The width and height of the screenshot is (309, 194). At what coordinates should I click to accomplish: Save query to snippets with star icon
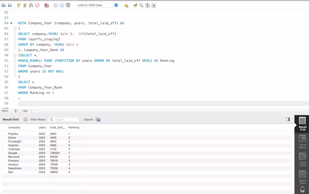tap(126, 5)
